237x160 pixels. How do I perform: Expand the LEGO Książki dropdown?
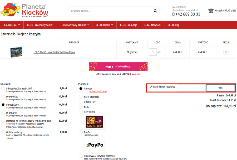point(104,25)
